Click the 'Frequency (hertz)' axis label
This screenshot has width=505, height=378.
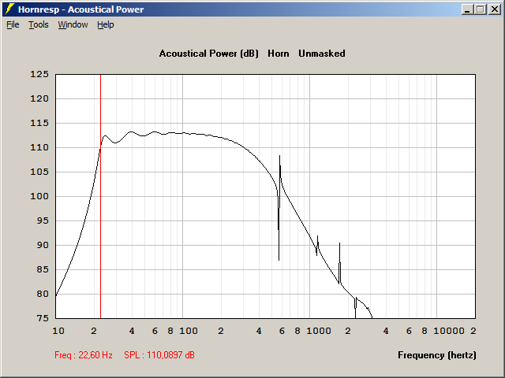[x=436, y=355]
